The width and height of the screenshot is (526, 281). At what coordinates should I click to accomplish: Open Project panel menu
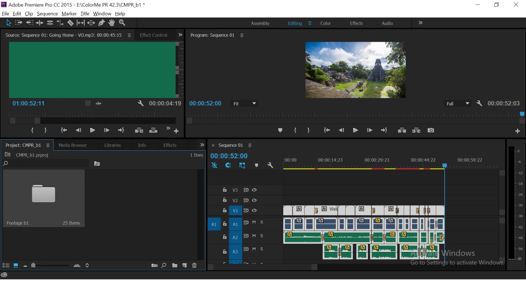(48, 145)
